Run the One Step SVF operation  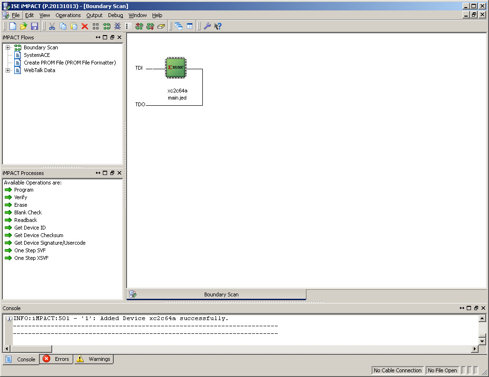click(x=30, y=250)
